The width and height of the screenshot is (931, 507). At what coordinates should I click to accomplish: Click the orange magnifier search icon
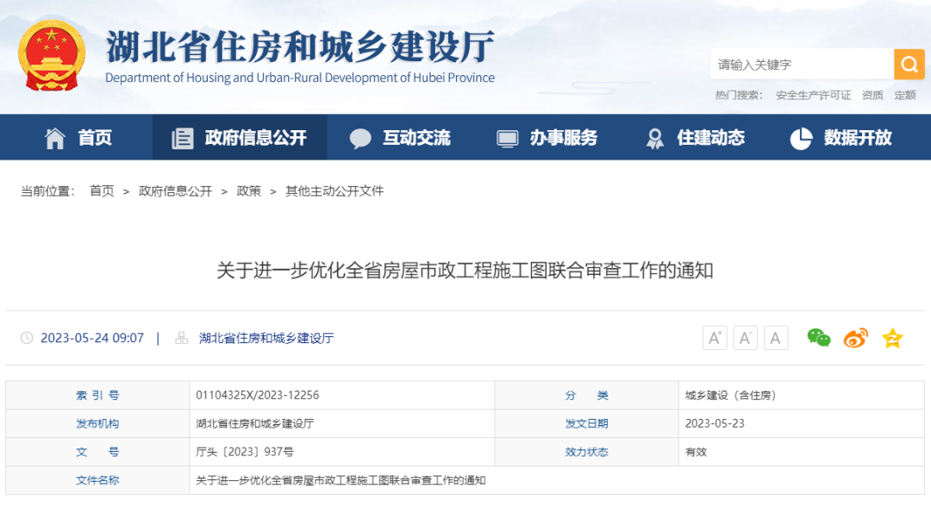(x=909, y=64)
